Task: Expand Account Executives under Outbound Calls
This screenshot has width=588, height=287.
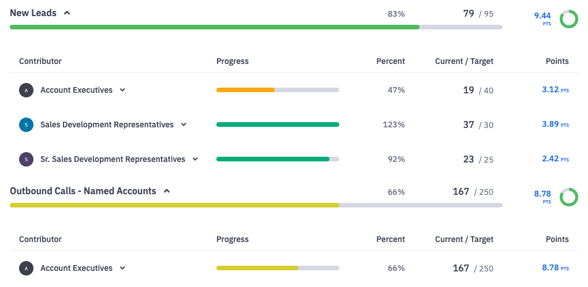Action: [x=122, y=268]
